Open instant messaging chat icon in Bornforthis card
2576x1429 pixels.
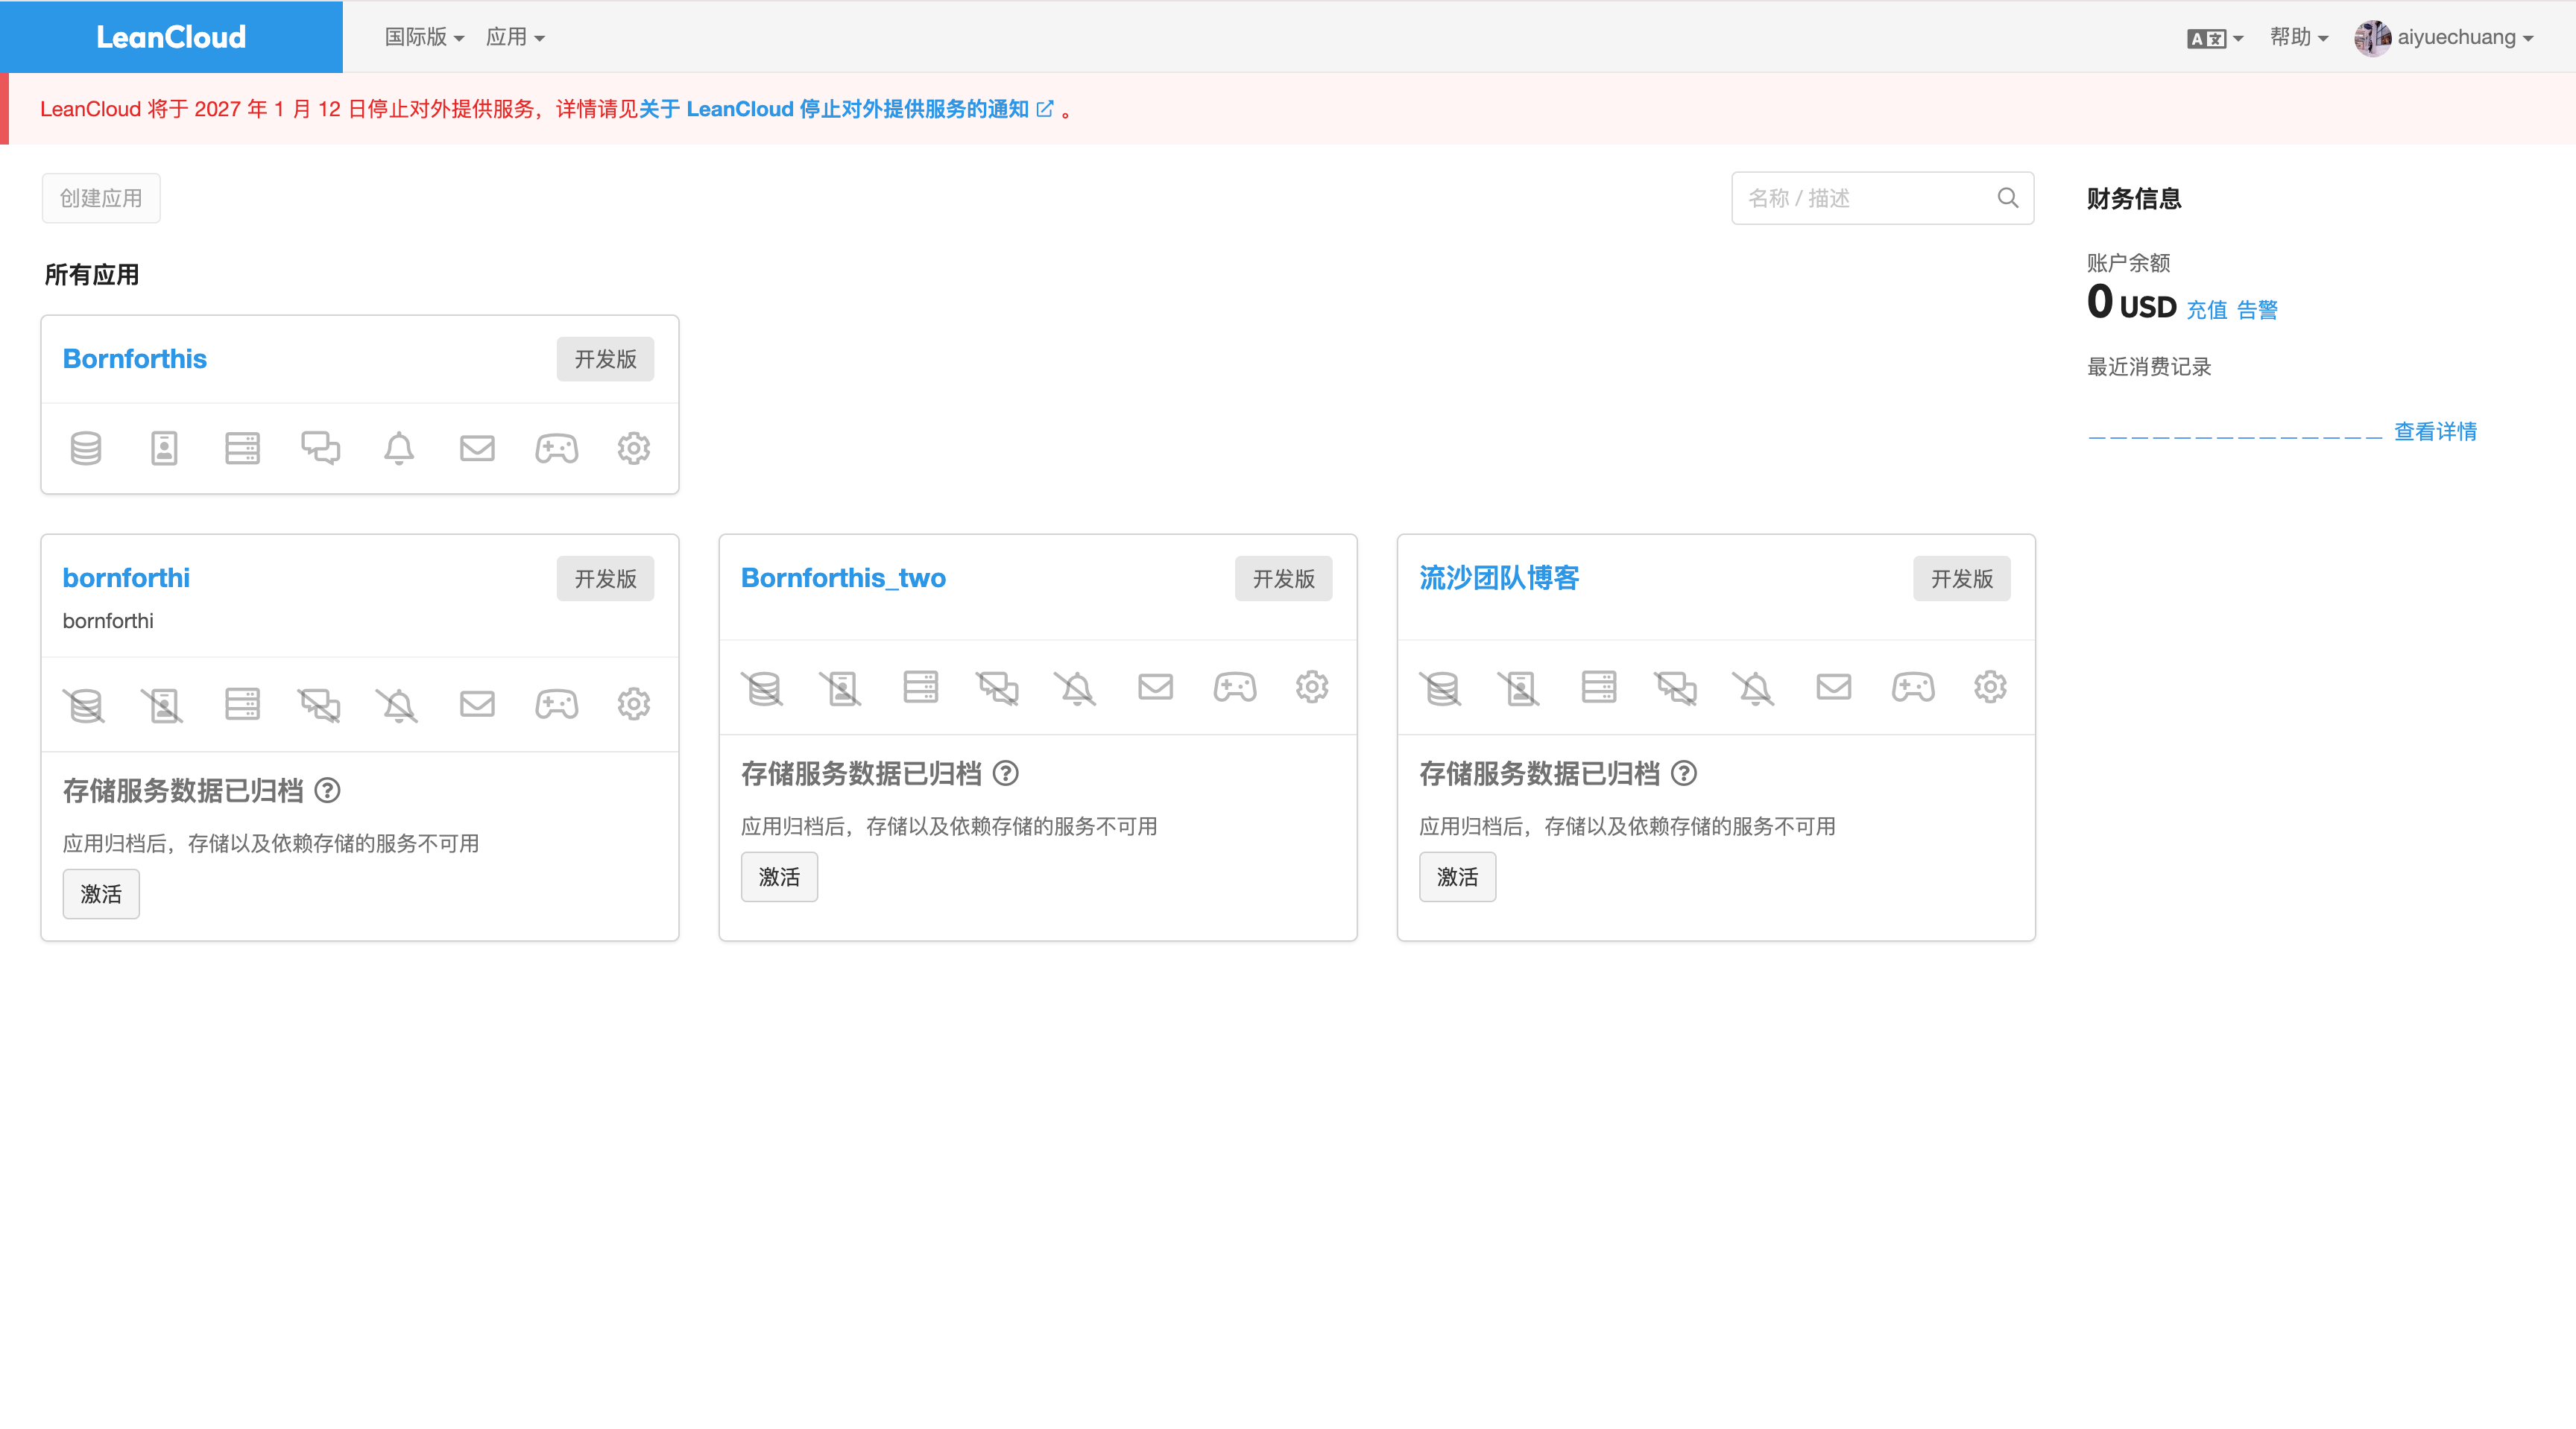pyautogui.click(x=321, y=449)
